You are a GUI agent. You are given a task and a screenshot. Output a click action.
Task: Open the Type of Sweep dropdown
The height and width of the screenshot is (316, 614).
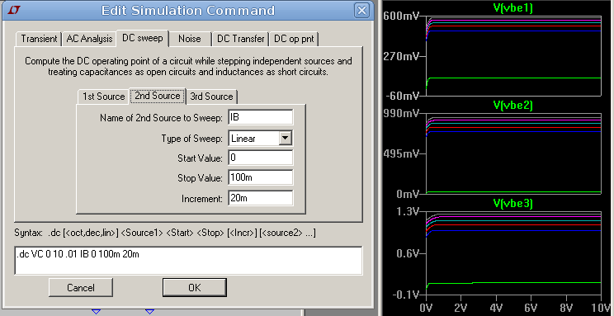pos(286,139)
